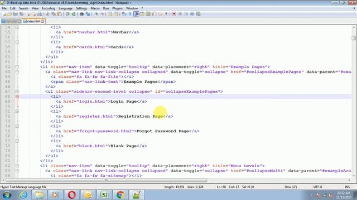357x200 pixels.
Task: Click Run Macro Multiple Times icon
Action: tap(192, 14)
